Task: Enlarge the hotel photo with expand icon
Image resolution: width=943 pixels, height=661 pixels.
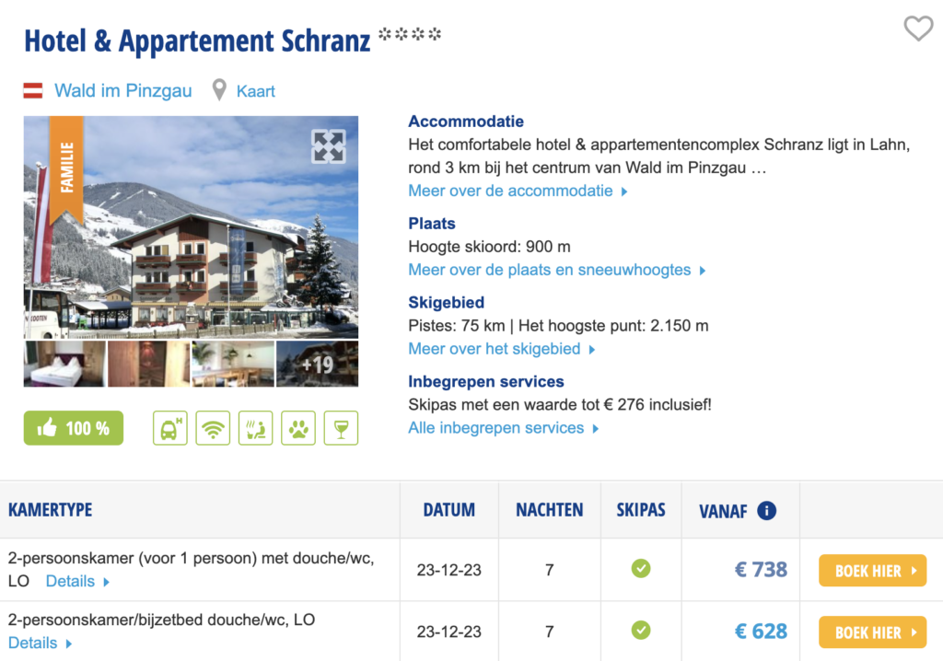Action: tap(329, 146)
